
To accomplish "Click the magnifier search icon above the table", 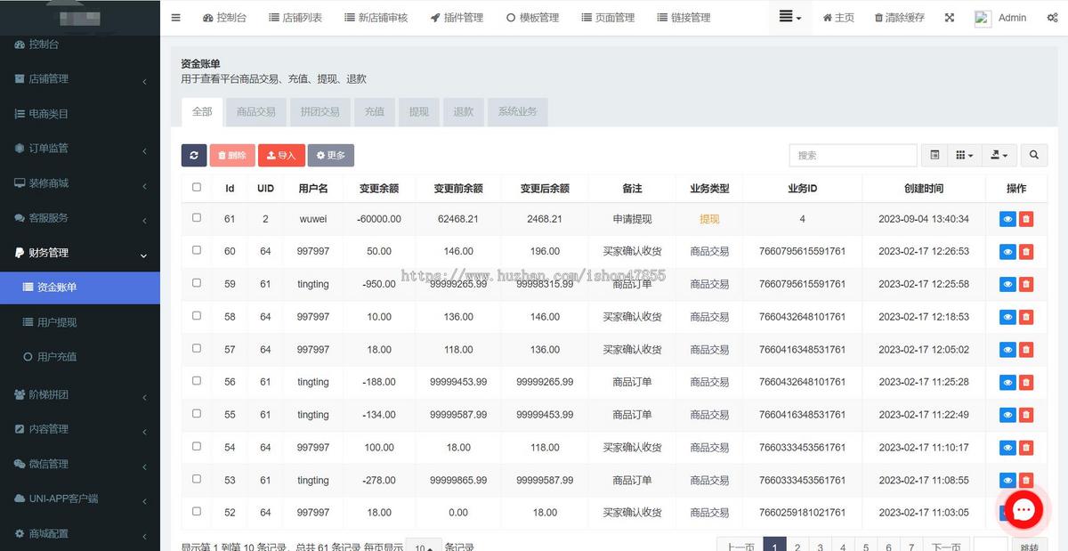I will (1033, 155).
